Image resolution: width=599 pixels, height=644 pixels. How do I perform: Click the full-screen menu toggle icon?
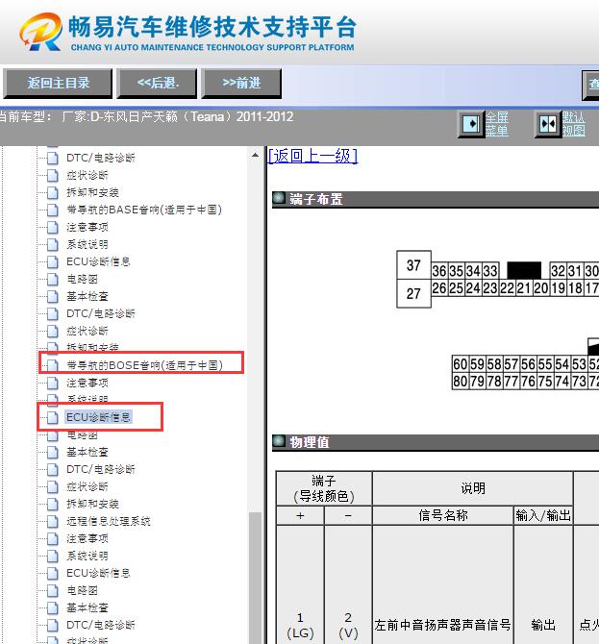471,124
